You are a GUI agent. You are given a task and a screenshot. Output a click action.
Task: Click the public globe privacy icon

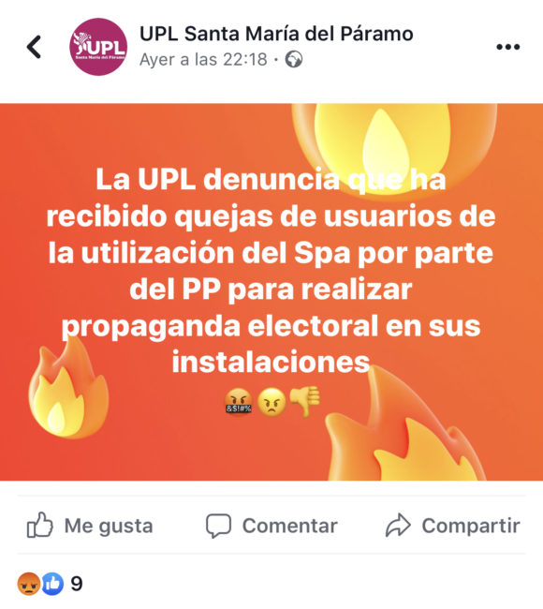(x=294, y=60)
